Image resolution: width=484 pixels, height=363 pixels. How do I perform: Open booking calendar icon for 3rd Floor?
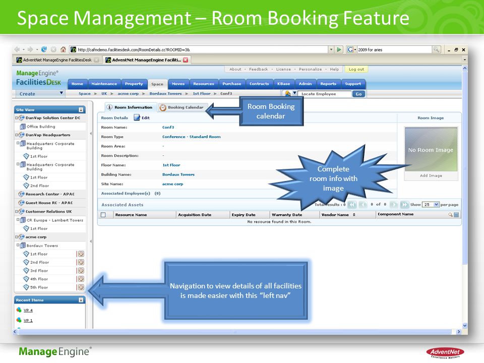(x=81, y=270)
